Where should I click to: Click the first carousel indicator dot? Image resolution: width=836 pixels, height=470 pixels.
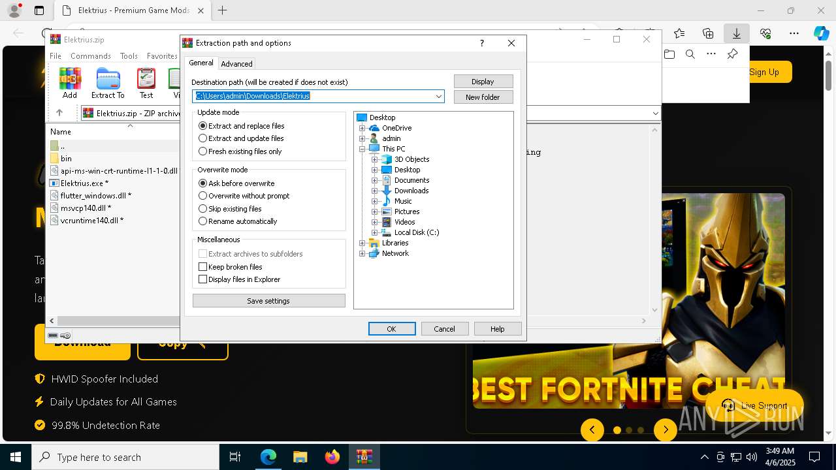[x=617, y=430]
